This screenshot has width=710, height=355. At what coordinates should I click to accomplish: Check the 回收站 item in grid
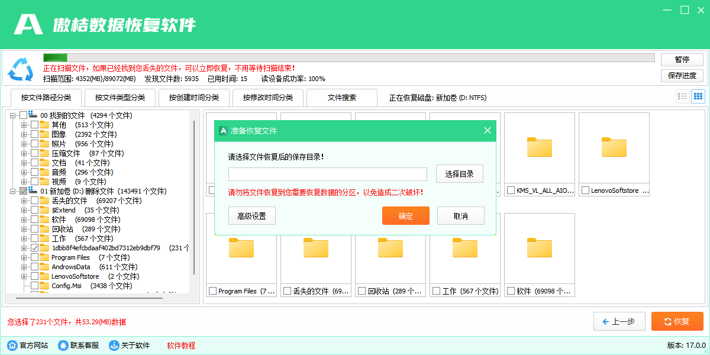coord(362,291)
